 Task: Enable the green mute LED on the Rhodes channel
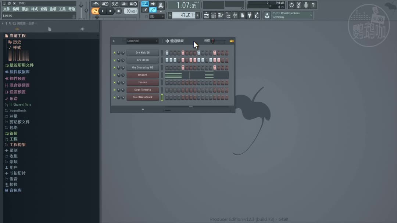(114, 75)
